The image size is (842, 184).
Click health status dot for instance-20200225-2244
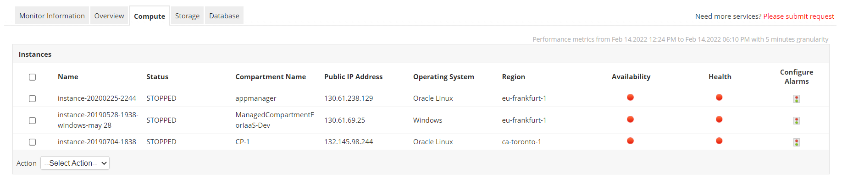(719, 97)
